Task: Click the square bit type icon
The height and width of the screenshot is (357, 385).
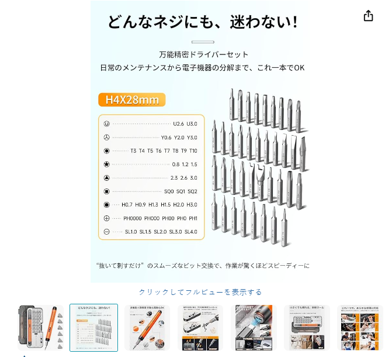Action: click(x=106, y=191)
